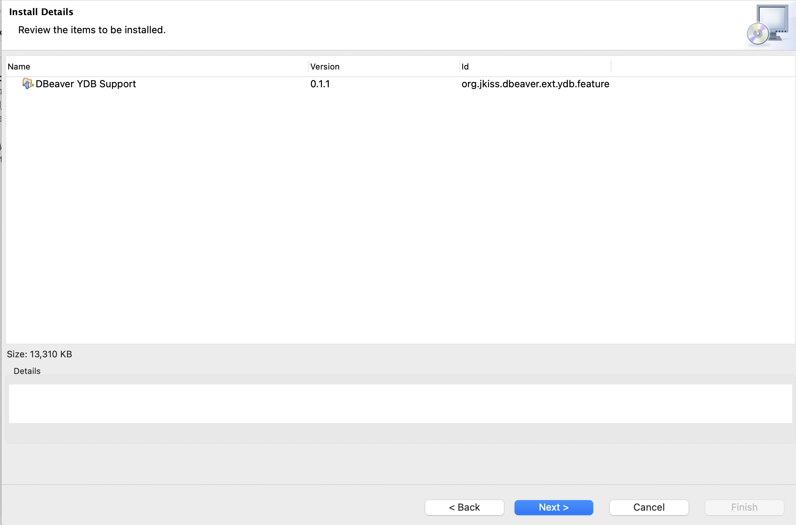This screenshot has height=525, width=796.
Task: Click the Id org.jkiss.dbeaver.ext.ydb.feature
Action: click(535, 84)
